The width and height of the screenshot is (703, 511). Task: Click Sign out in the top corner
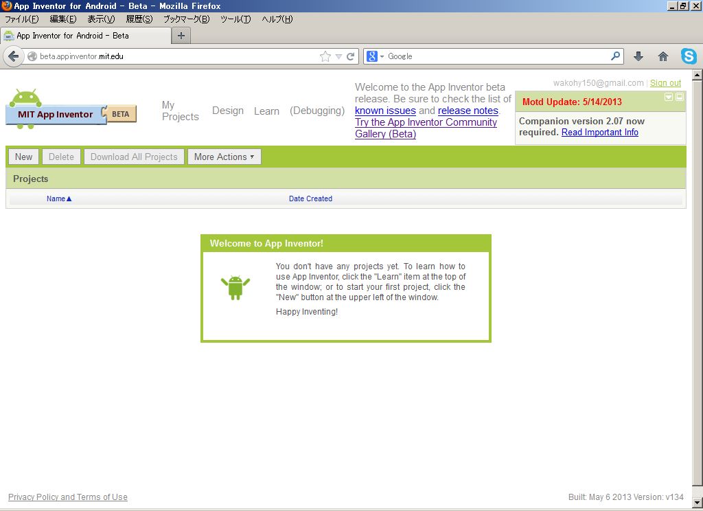pyautogui.click(x=665, y=82)
